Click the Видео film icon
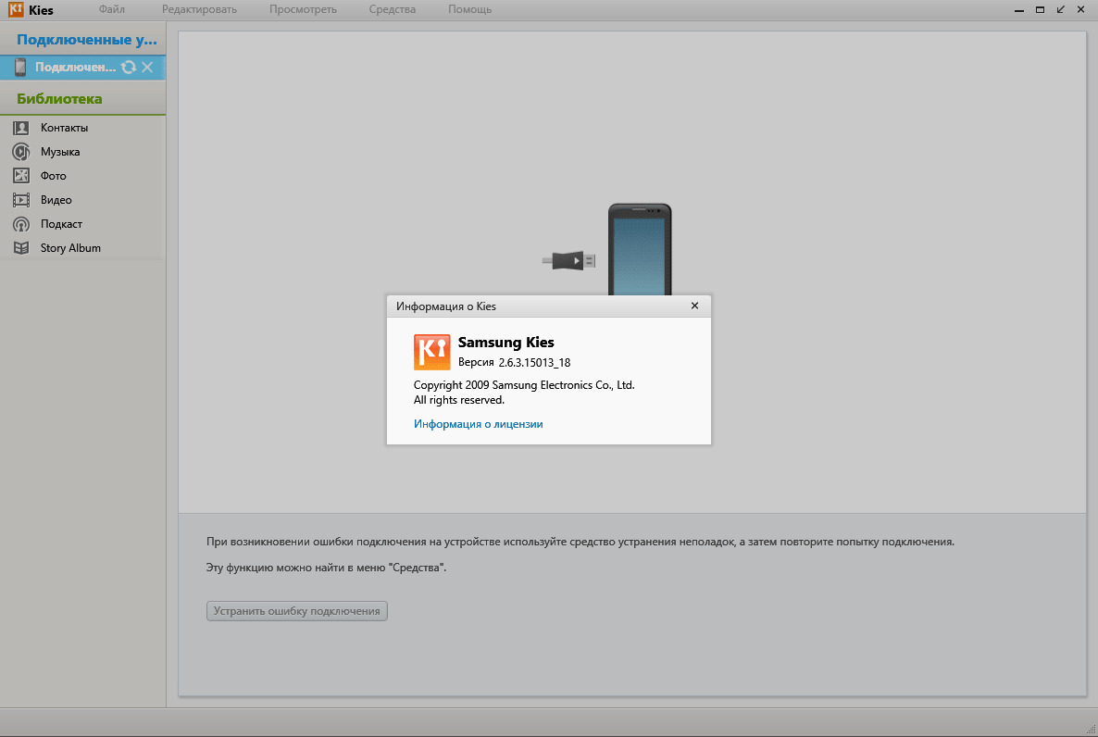Viewport: 1098px width, 737px height. [21, 200]
